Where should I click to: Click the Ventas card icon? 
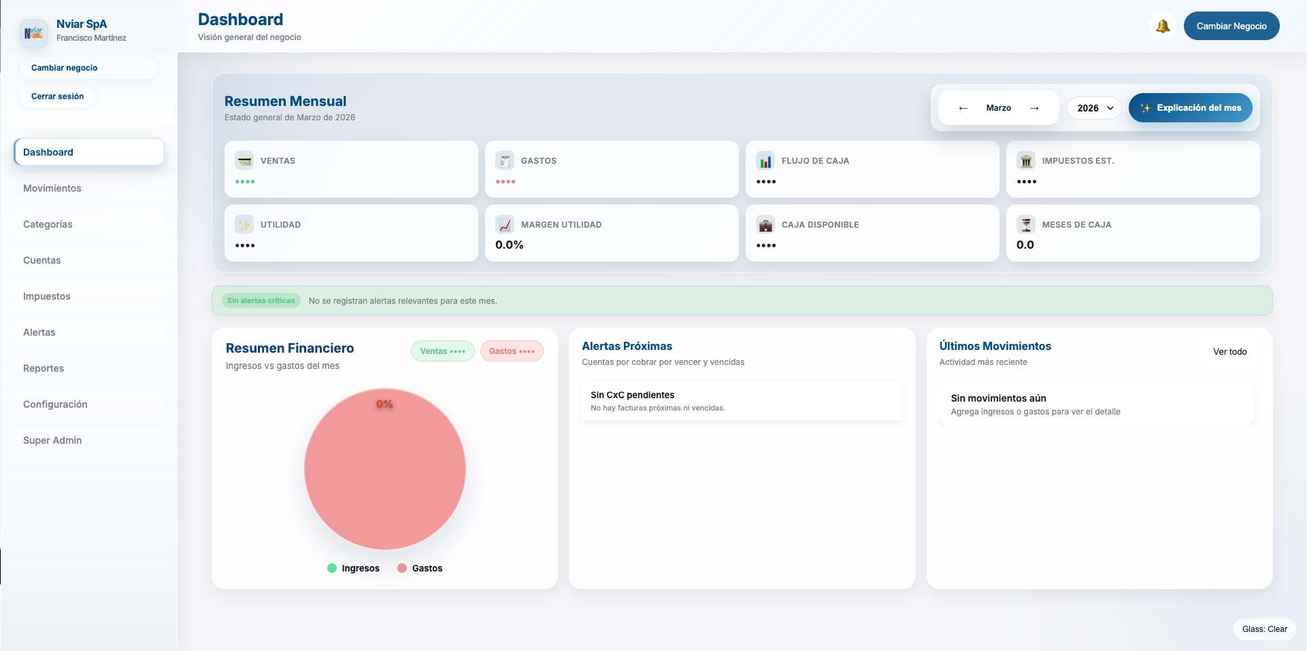pos(244,161)
